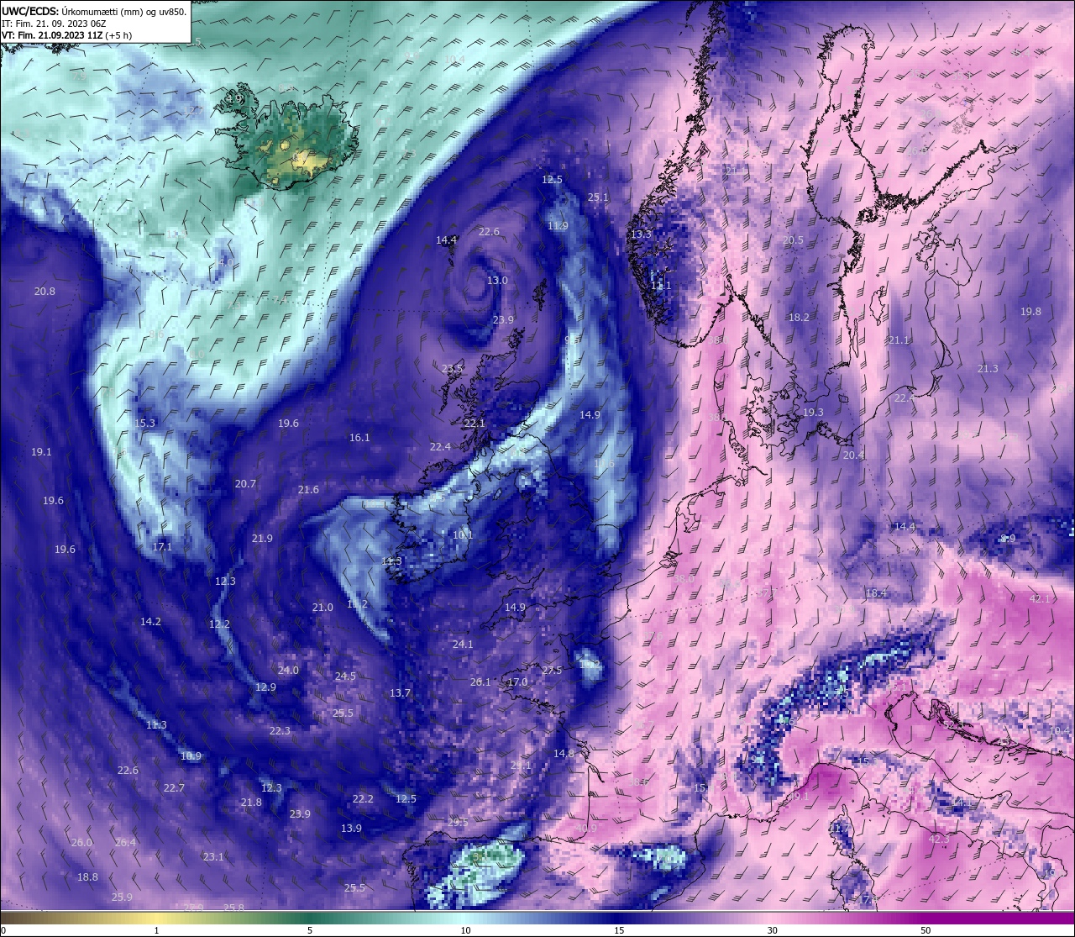Click the map value '17.1'

[x=162, y=547]
